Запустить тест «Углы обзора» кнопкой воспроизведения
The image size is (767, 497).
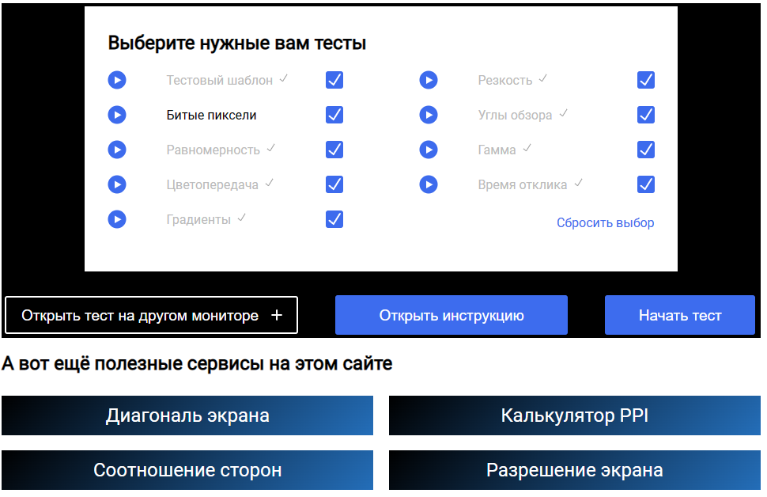coord(428,115)
